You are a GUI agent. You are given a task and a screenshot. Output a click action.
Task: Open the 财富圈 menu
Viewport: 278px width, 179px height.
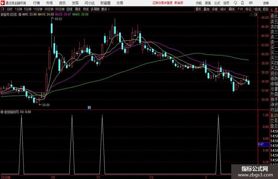[x=105, y=3]
